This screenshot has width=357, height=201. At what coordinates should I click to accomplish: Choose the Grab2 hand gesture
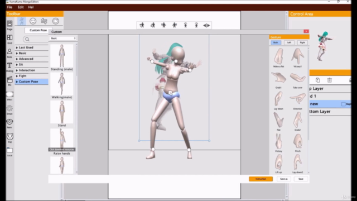[x=297, y=122]
